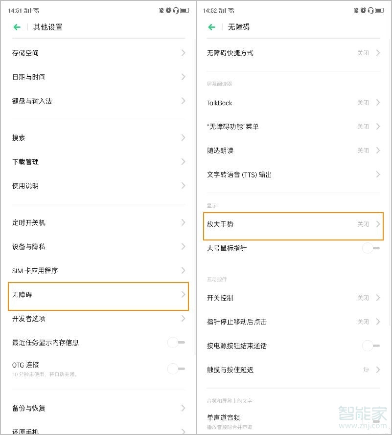Open the 无障碍 menu entry
392x435 pixels.
coord(98,295)
